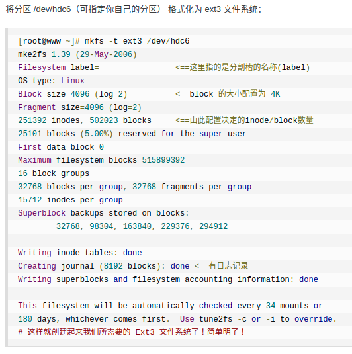Click the 'Filesystem label=' text
The width and height of the screenshot is (352, 354).
point(58,67)
